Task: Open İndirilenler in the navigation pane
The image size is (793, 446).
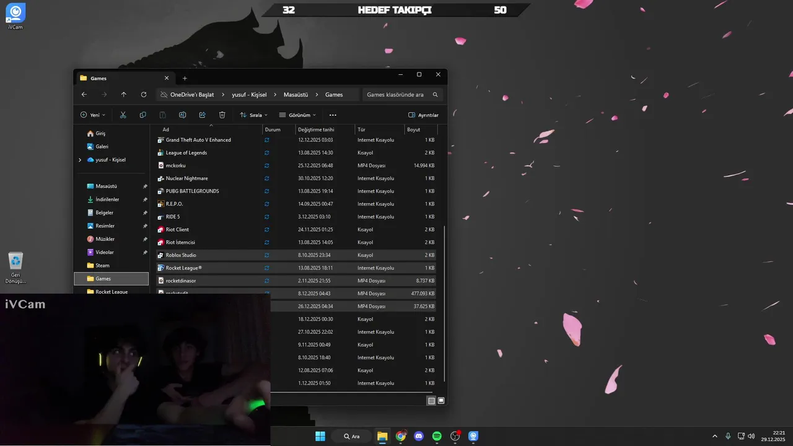Action: [107, 199]
